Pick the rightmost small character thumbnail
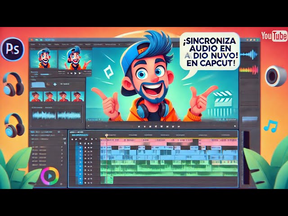288x216 pixels. click(78, 97)
